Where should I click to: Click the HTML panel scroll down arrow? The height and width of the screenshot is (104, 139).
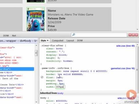coord(36,102)
